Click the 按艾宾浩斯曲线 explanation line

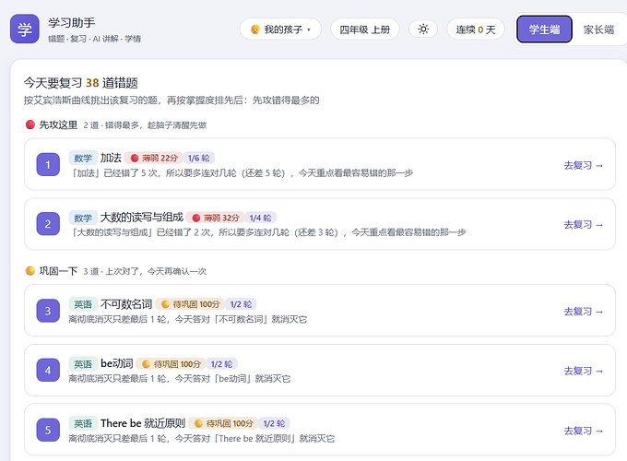coord(172,100)
